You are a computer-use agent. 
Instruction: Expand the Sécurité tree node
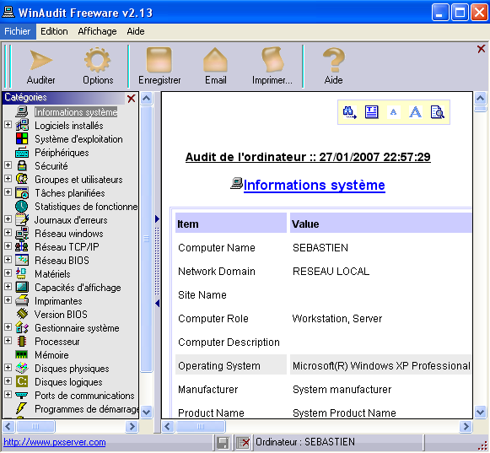8,165
